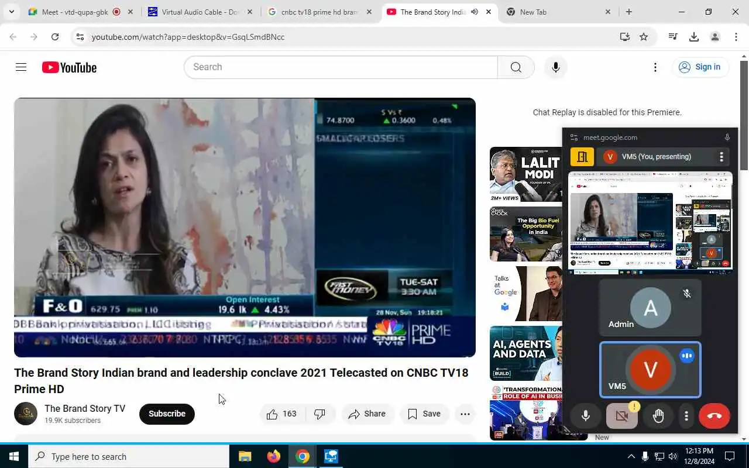Select the Admin participant tile in Meet
The image size is (749, 468).
tap(650, 308)
